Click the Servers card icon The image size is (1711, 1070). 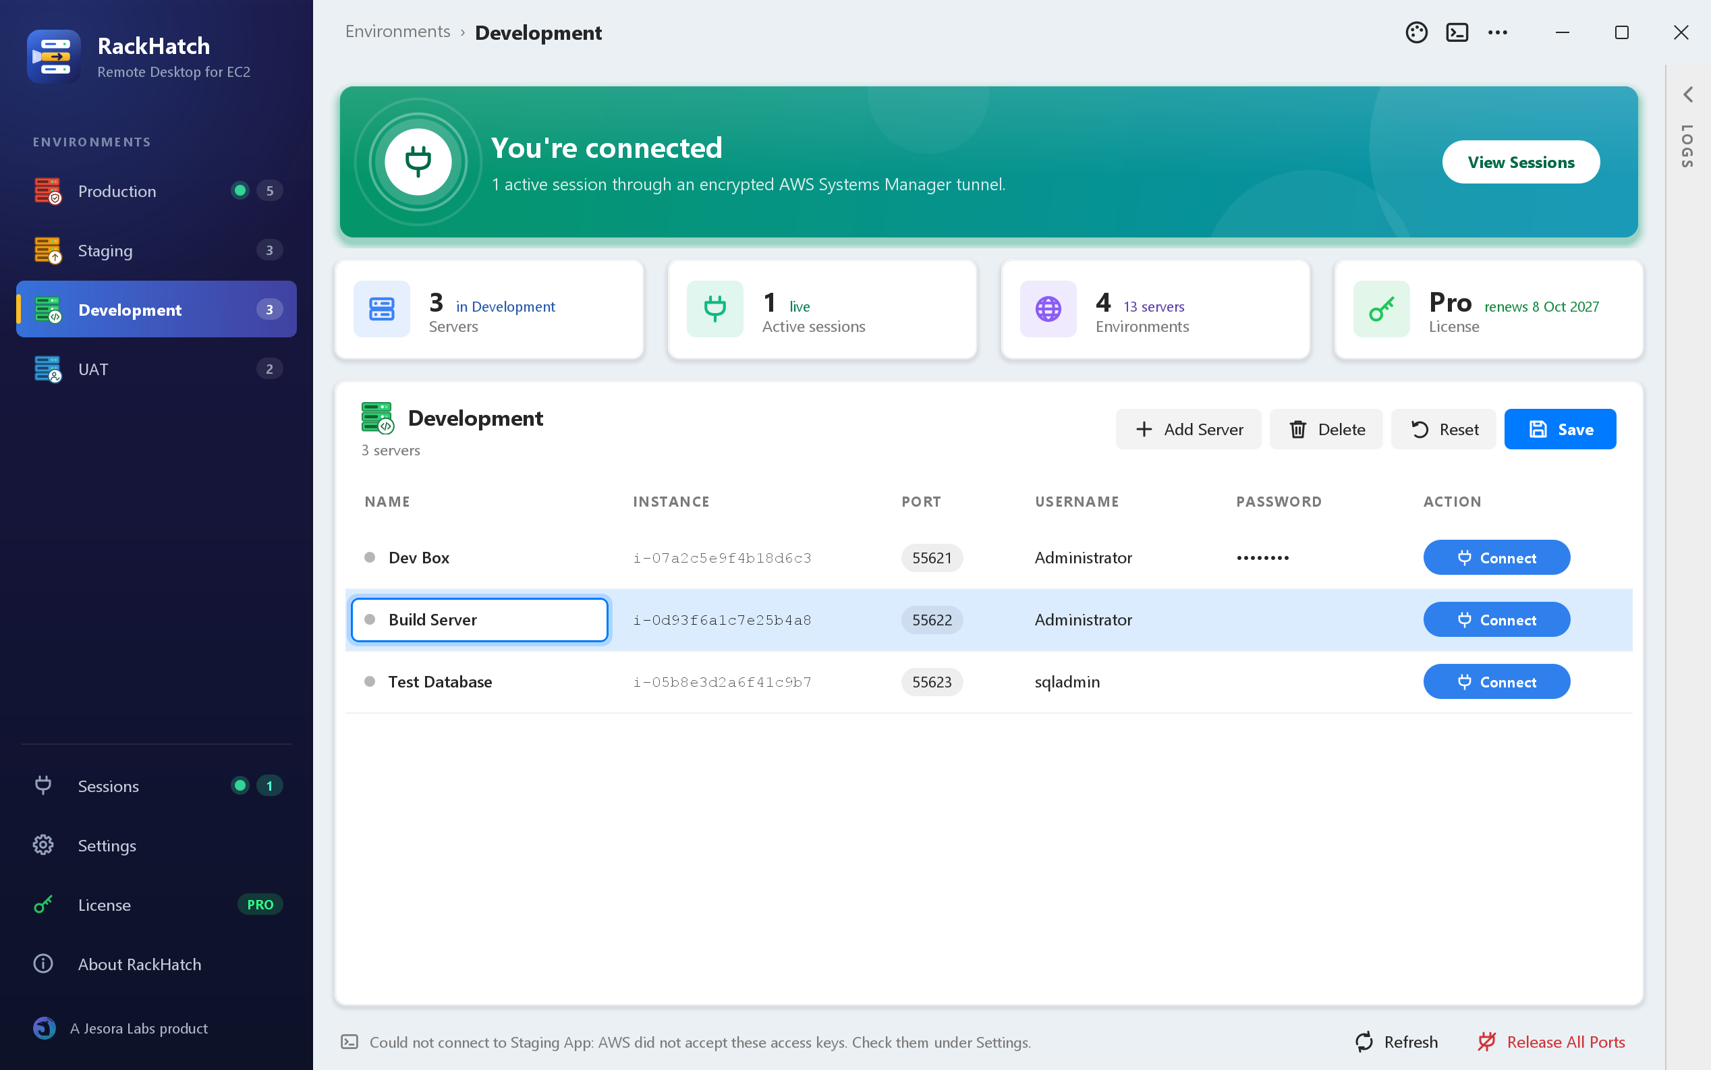(x=381, y=309)
